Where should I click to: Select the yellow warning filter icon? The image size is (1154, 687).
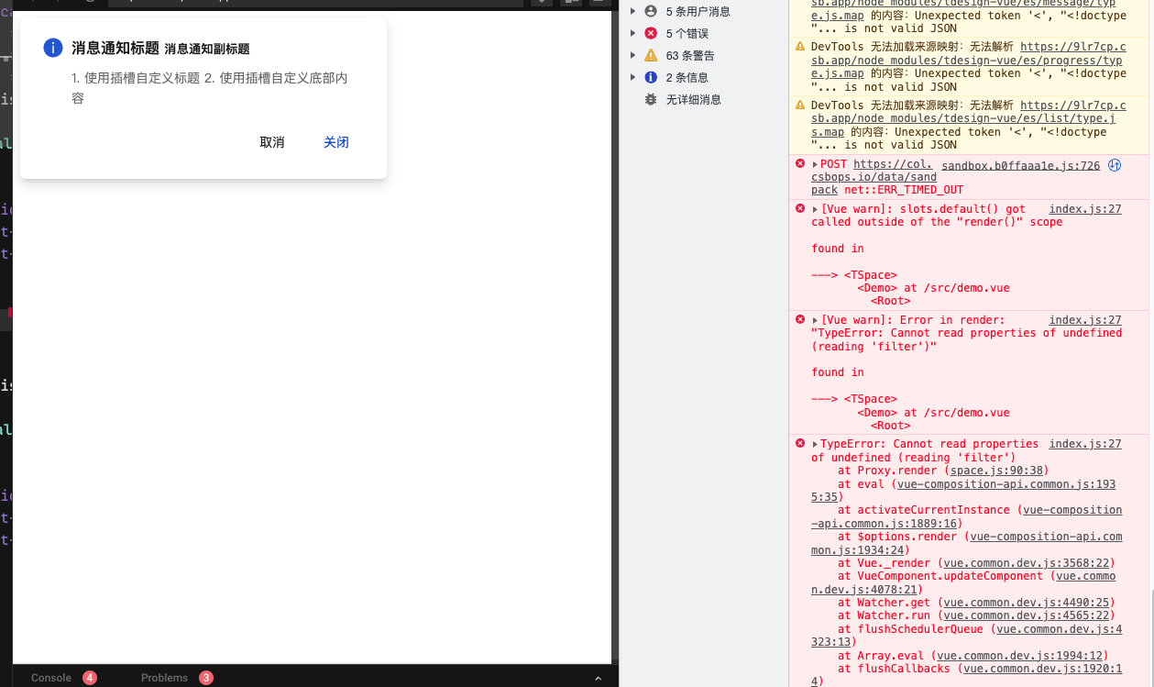click(651, 55)
